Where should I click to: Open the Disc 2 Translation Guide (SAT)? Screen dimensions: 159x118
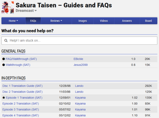pyautogui.click(x=22, y=92)
